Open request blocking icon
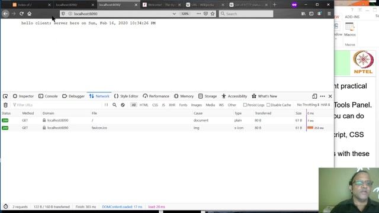Screen dimensions: 379x213 point(123,105)
